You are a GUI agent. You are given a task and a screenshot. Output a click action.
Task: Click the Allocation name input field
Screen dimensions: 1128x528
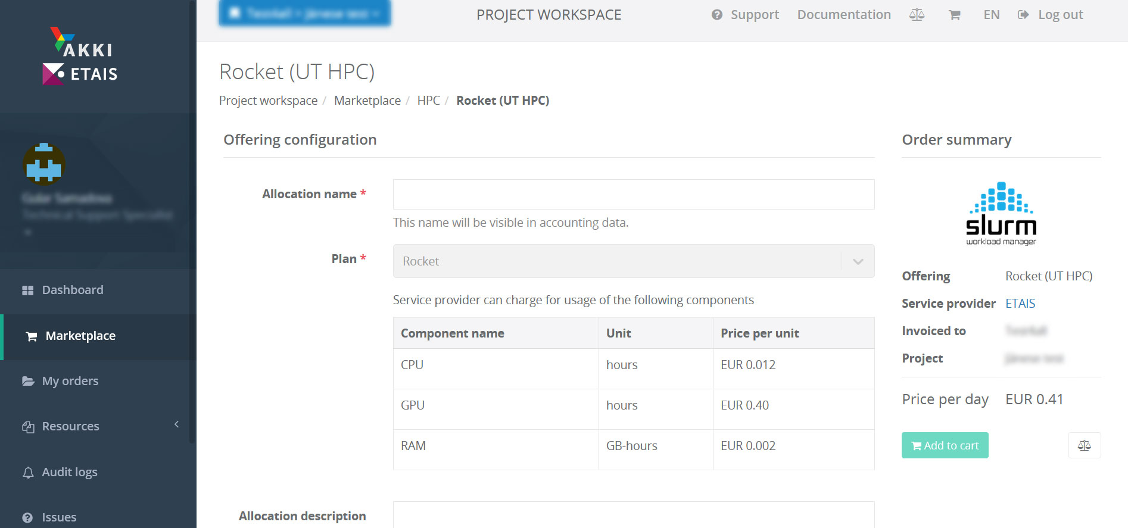(634, 194)
